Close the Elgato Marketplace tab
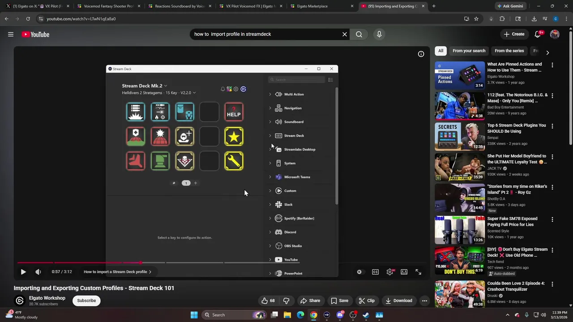 click(352, 6)
